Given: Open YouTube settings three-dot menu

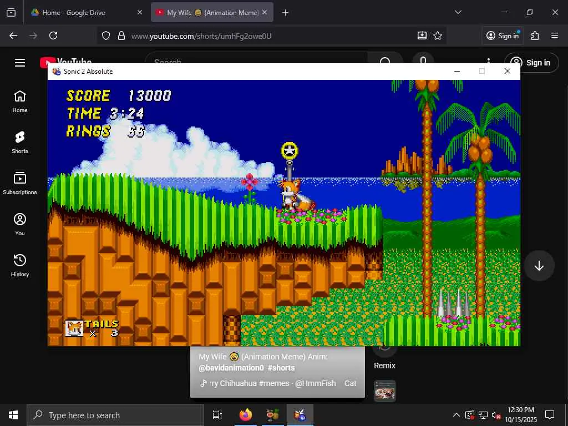Looking at the screenshot, I should 489,60.
